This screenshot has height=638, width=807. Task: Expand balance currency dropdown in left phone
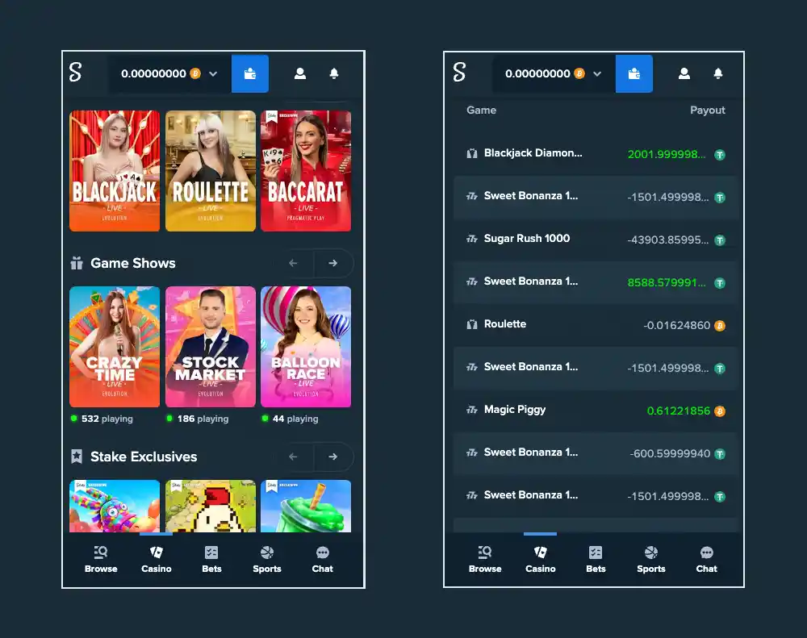click(x=213, y=74)
